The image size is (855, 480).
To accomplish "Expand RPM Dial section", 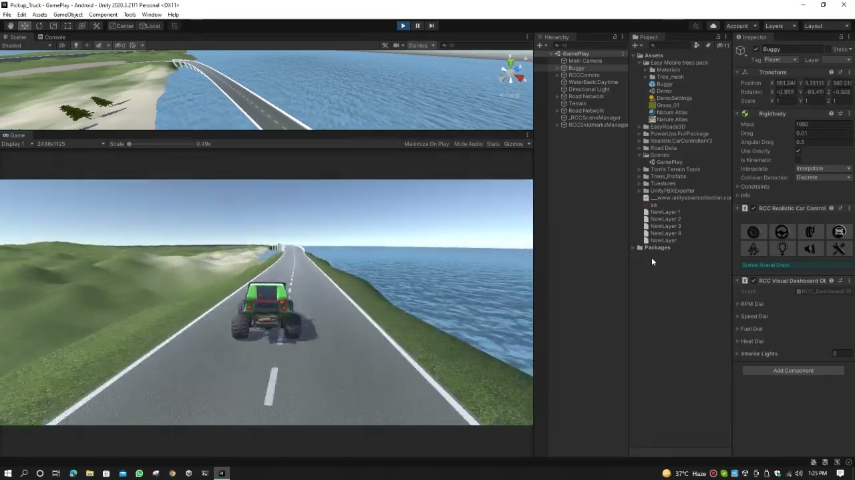I will point(737,304).
